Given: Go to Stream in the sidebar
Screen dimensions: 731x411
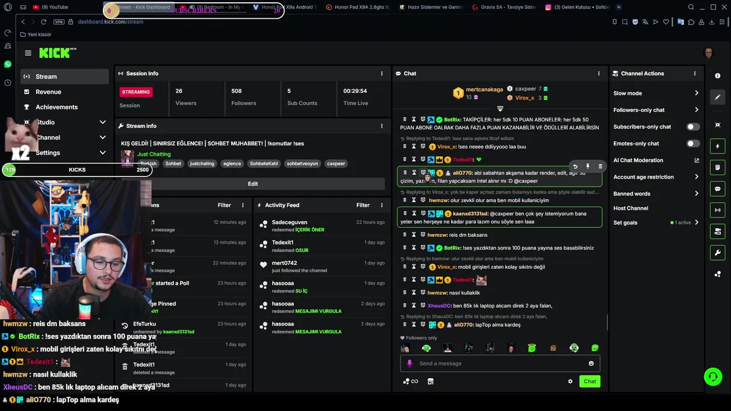Looking at the screenshot, I should (x=65, y=76).
